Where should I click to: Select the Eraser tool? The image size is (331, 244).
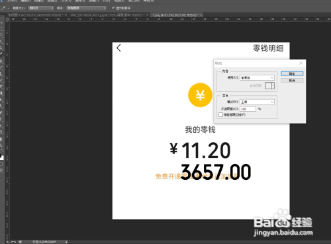[x=1, y=87]
